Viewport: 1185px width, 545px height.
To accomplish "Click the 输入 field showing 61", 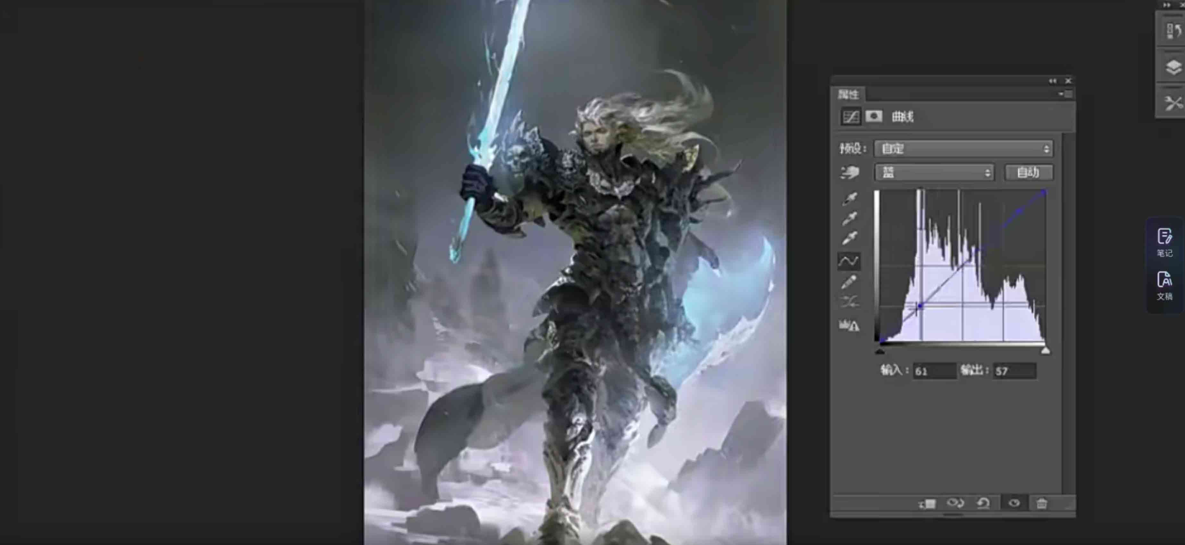I will tap(934, 371).
